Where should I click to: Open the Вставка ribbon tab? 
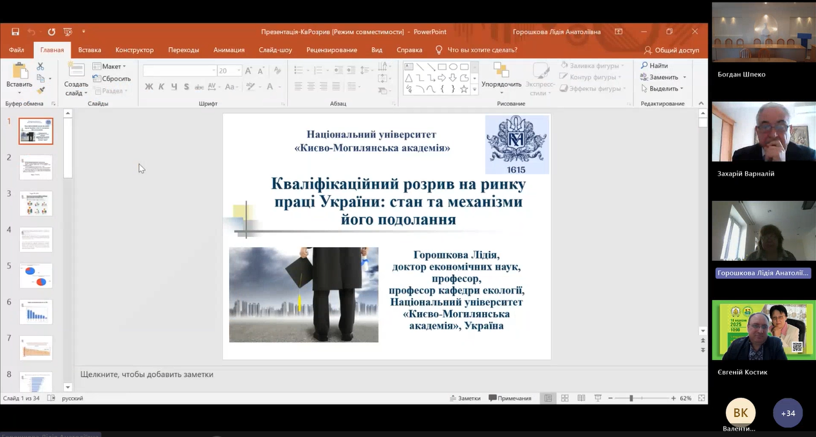pyautogui.click(x=89, y=50)
